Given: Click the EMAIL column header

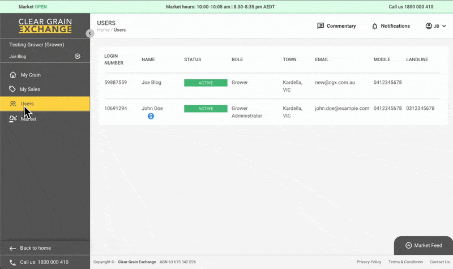Looking at the screenshot, I should click(x=322, y=59).
